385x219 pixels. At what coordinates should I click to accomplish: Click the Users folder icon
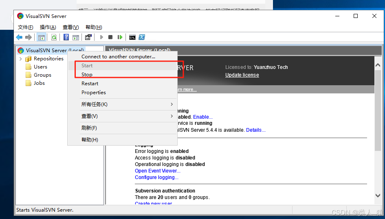pyautogui.click(x=29, y=67)
